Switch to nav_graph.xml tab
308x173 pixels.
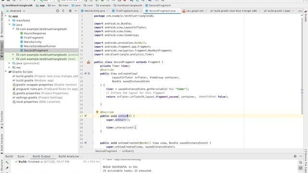pos(194,11)
